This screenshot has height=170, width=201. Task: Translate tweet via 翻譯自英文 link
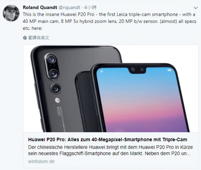coord(39,38)
